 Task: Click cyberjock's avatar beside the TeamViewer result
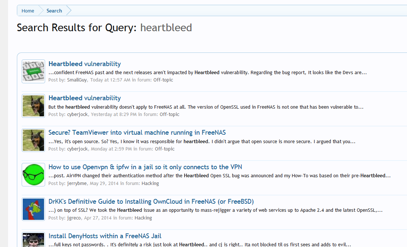(x=33, y=140)
